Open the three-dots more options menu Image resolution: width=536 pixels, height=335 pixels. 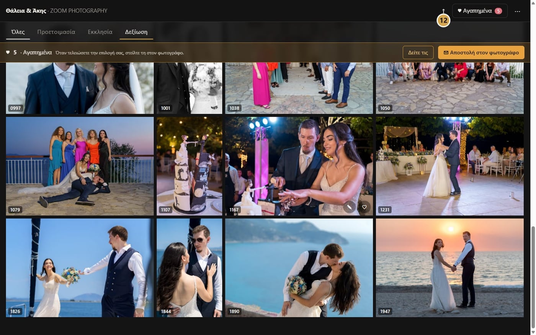[517, 11]
